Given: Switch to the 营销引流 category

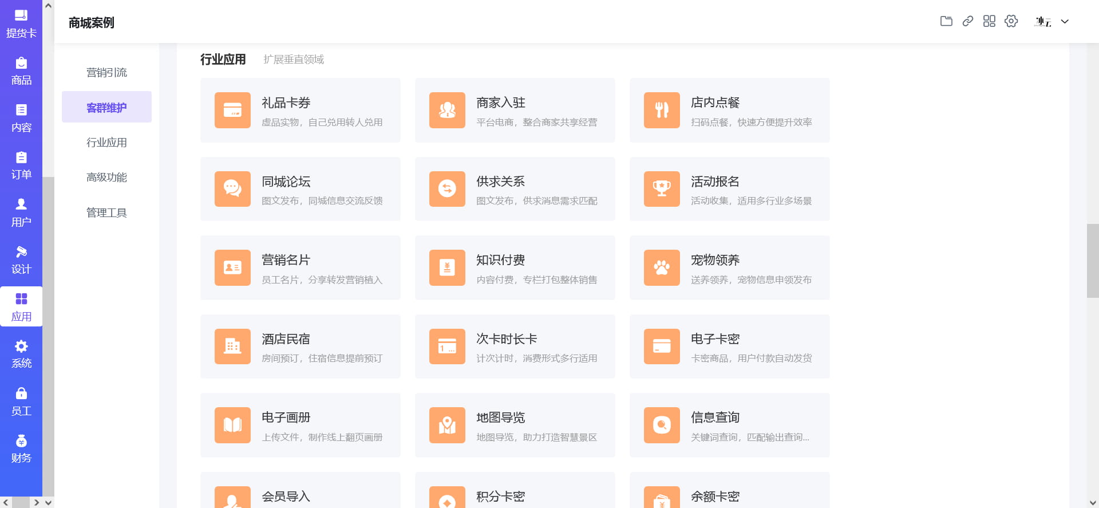Looking at the screenshot, I should 106,72.
